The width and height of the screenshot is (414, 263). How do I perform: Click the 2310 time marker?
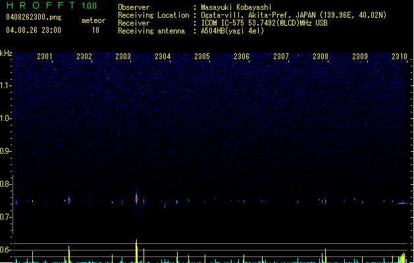point(400,57)
